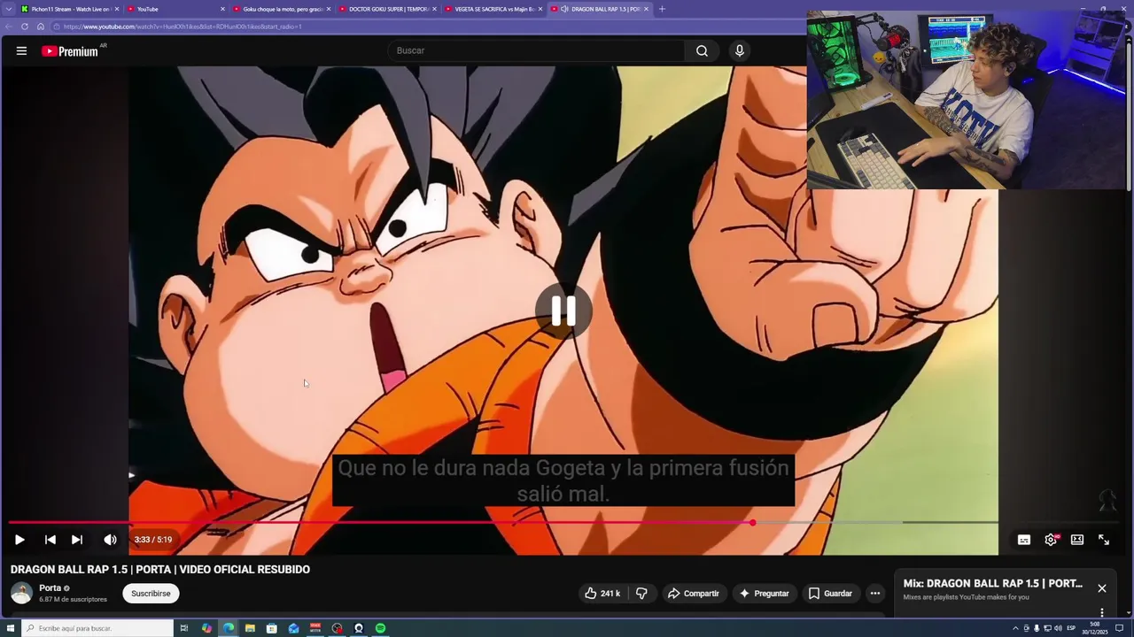
Task: Open the three-dot more actions menu
Action: [875, 594]
